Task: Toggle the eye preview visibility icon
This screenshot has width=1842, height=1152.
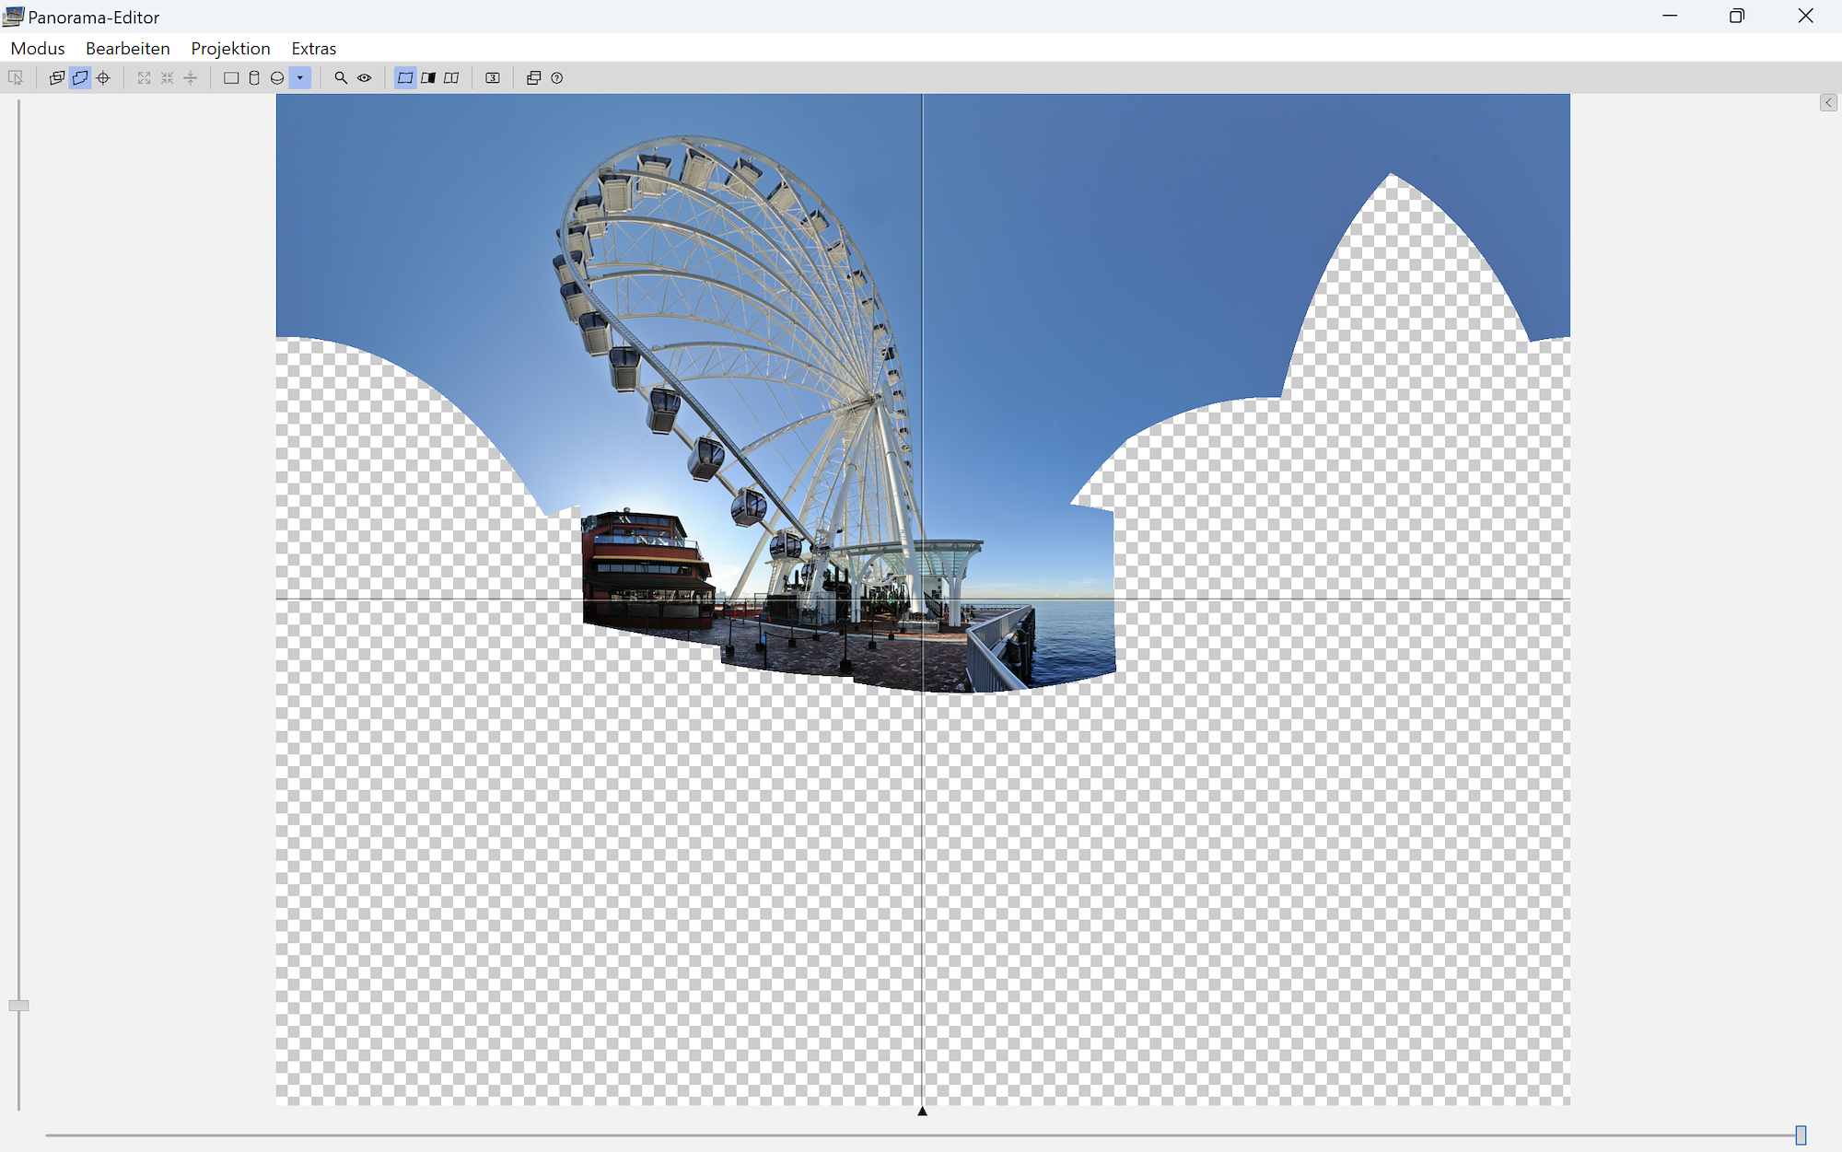Action: click(x=365, y=78)
